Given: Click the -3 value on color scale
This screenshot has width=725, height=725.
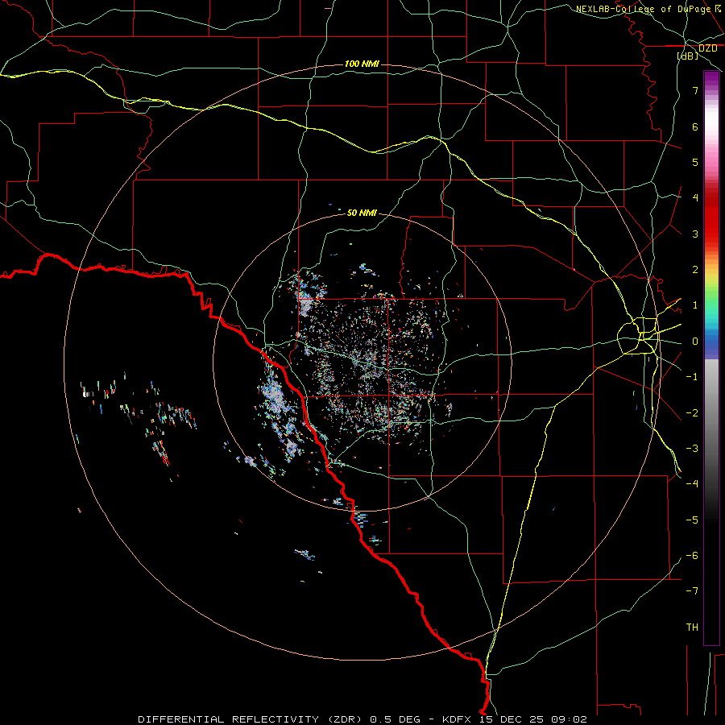Looking at the screenshot, I should click(692, 449).
